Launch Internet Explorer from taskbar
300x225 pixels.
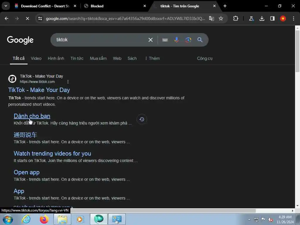point(26,219)
